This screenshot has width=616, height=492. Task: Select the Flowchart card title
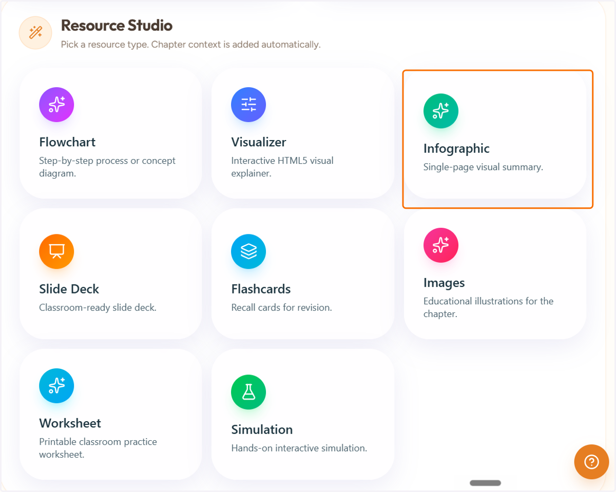[67, 142]
